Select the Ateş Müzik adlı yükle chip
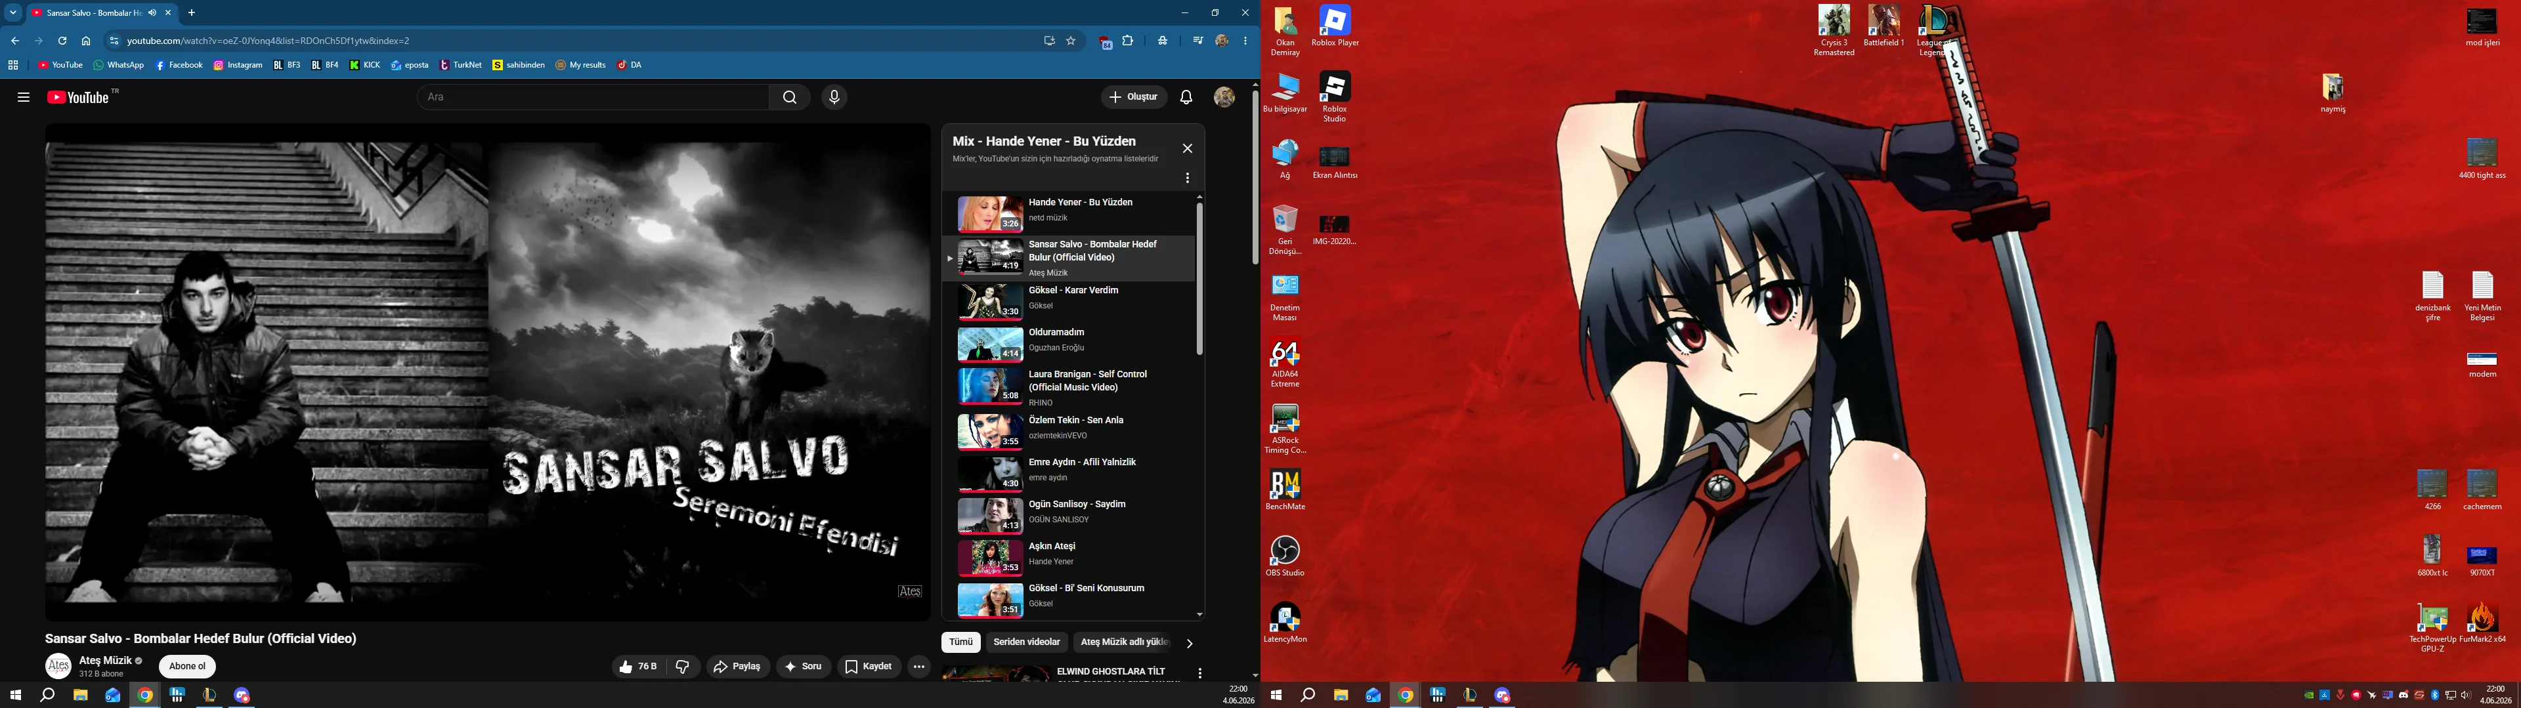2521x708 pixels. coord(1123,642)
